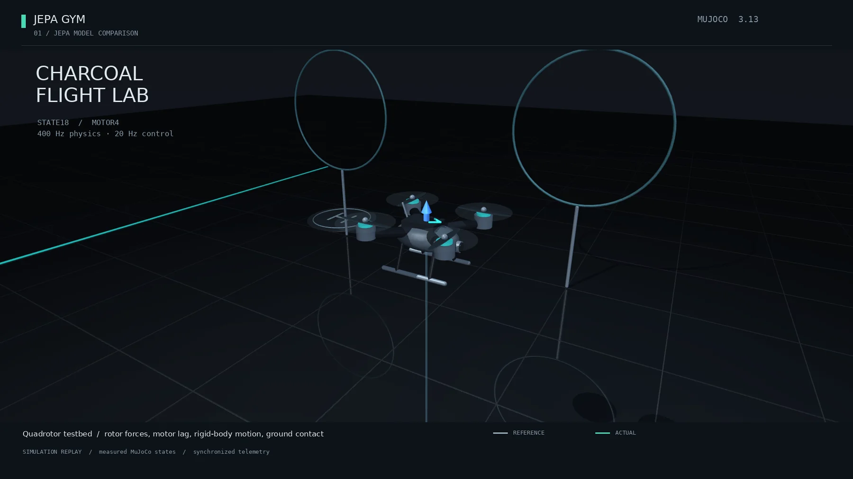853x479 pixels.
Task: Click the small cyan heading arrow on the drone
Action: 435,221
